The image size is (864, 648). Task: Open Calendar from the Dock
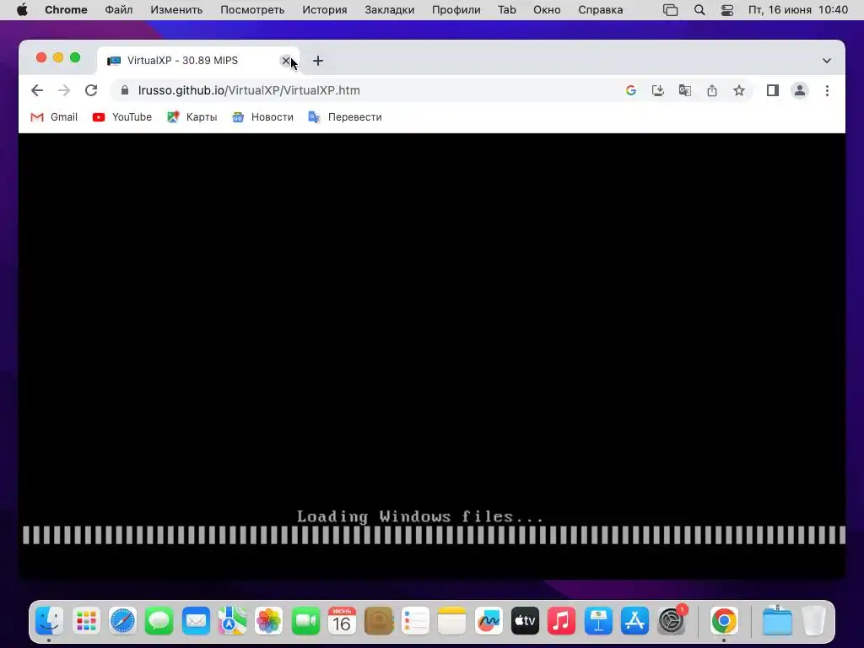(343, 621)
